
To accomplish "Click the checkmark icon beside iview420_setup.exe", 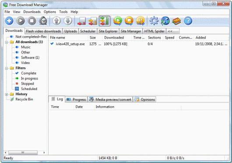I will tap(52, 44).
